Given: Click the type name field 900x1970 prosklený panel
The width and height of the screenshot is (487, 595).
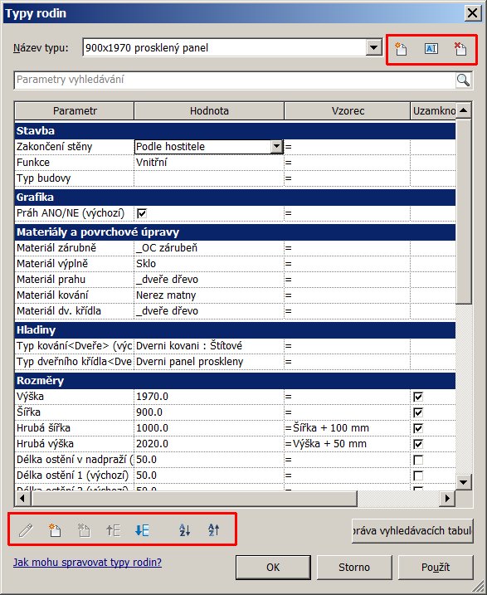Looking at the screenshot, I should (x=225, y=48).
